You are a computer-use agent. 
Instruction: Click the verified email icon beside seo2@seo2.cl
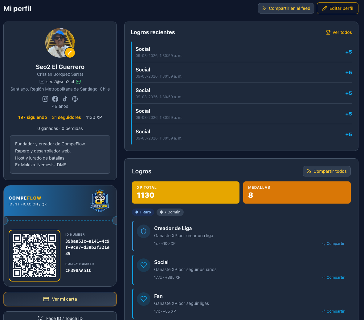point(78,82)
